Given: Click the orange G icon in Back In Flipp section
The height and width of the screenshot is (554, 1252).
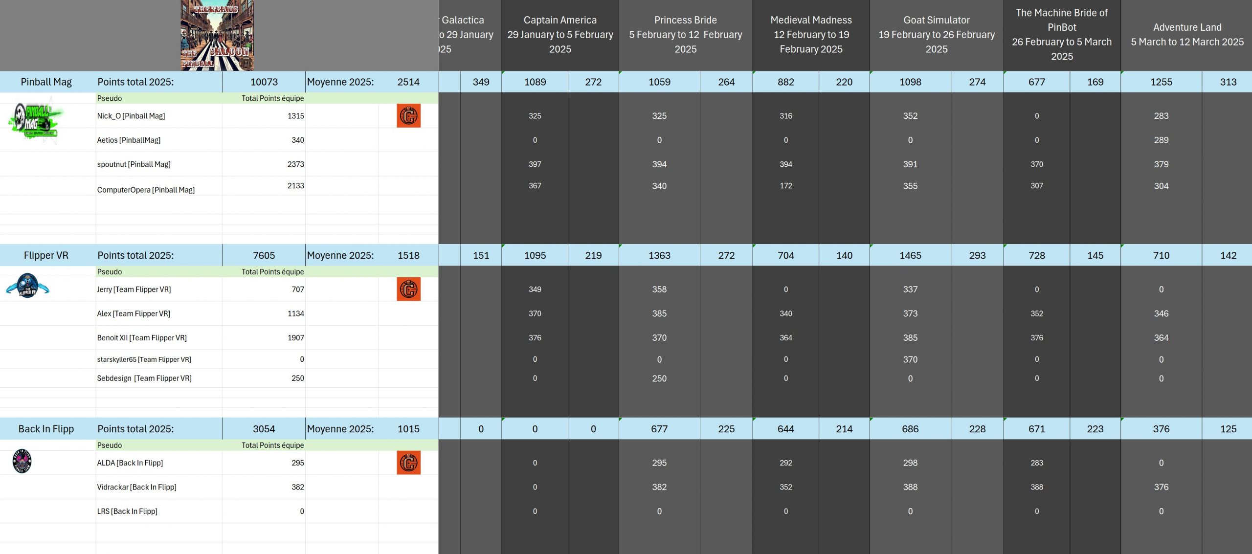Looking at the screenshot, I should point(408,463).
